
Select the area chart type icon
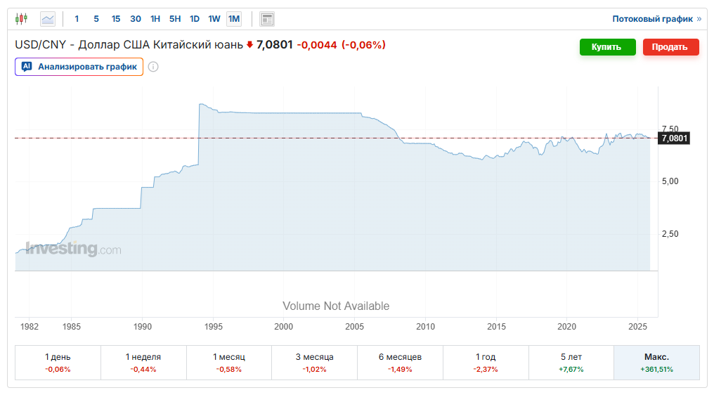click(x=48, y=19)
